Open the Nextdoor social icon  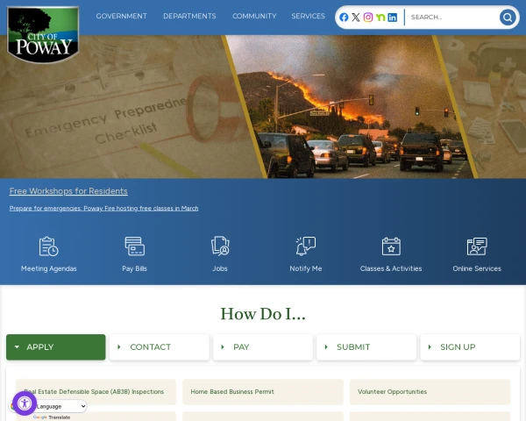(380, 18)
